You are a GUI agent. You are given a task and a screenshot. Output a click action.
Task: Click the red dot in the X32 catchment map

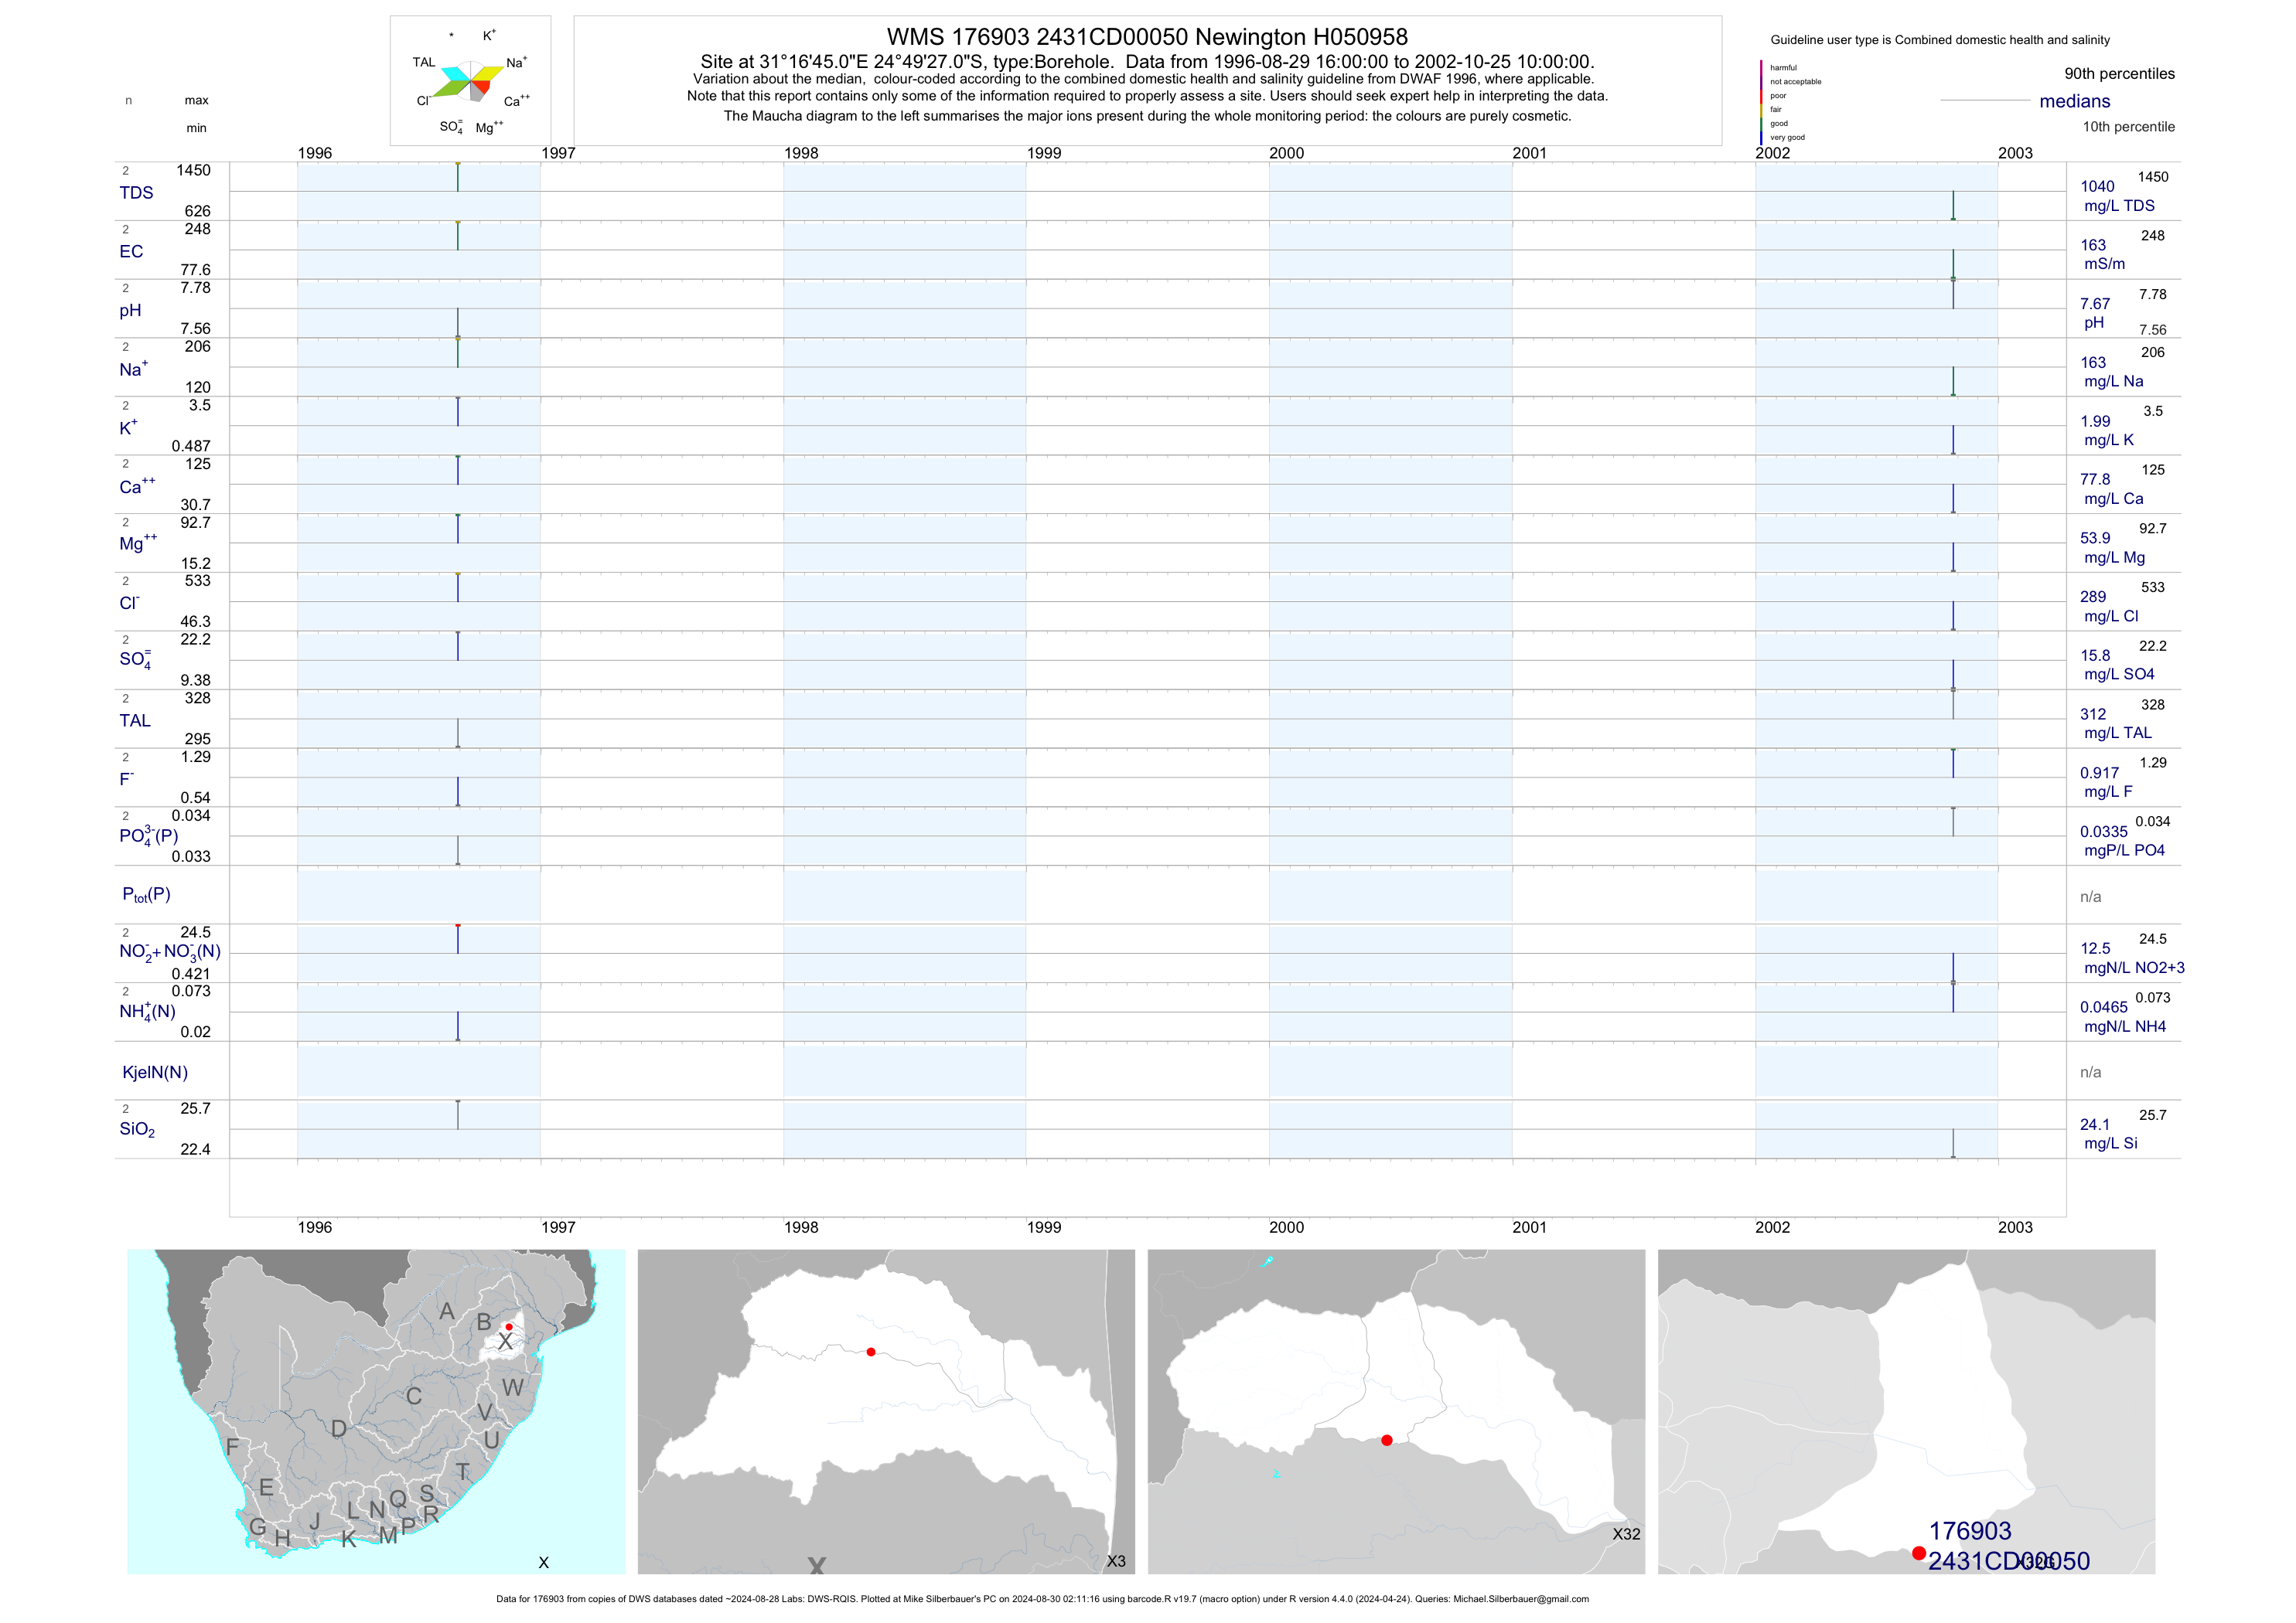(x=1386, y=1440)
